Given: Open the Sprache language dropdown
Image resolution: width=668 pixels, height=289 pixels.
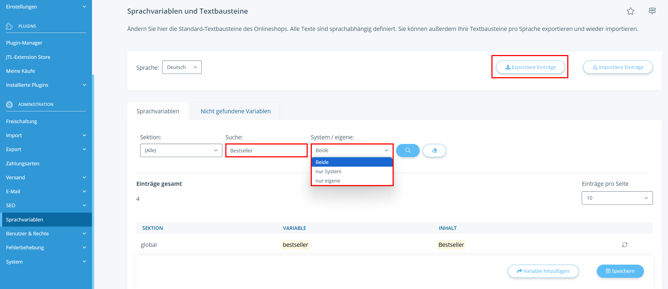Looking at the screenshot, I should click(182, 67).
